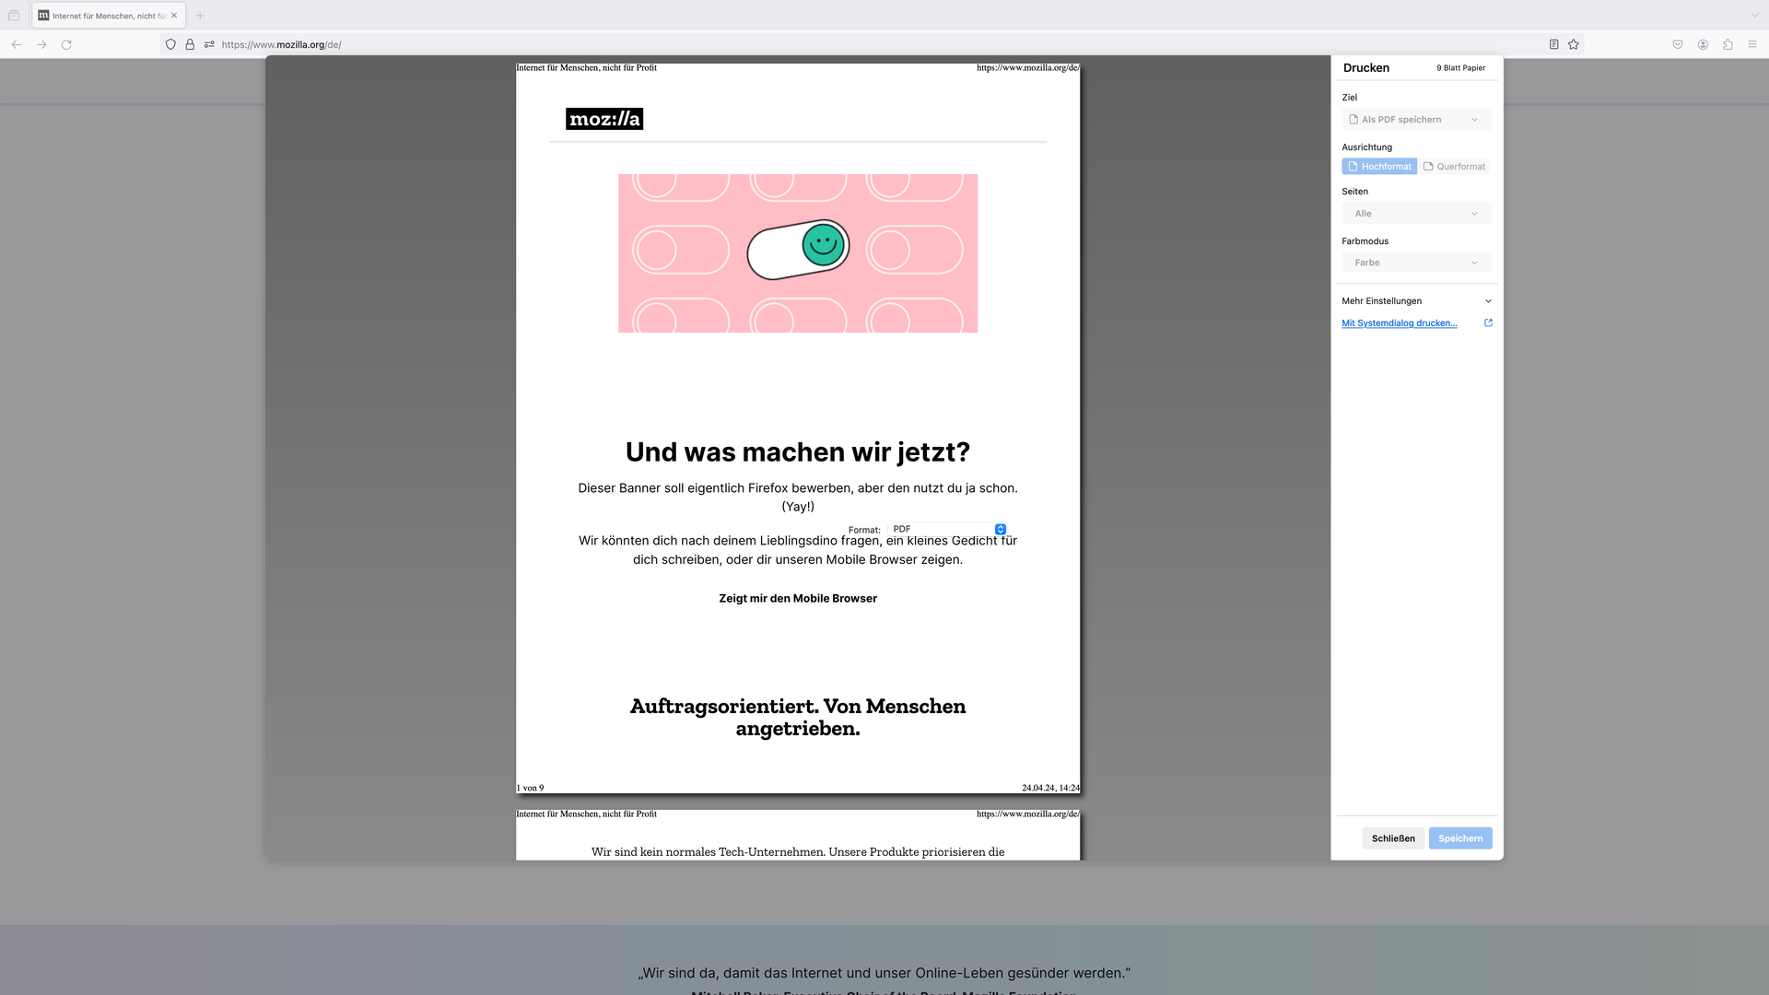Screen dimensions: 1769x995
Task: Click the tracking protection shield icon
Action: coord(170,44)
